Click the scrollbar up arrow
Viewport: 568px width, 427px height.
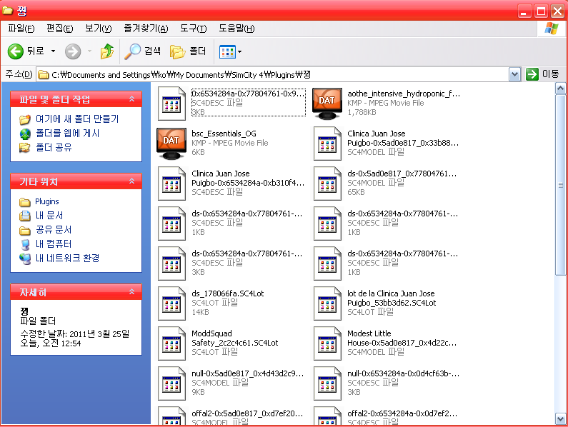tap(560, 88)
